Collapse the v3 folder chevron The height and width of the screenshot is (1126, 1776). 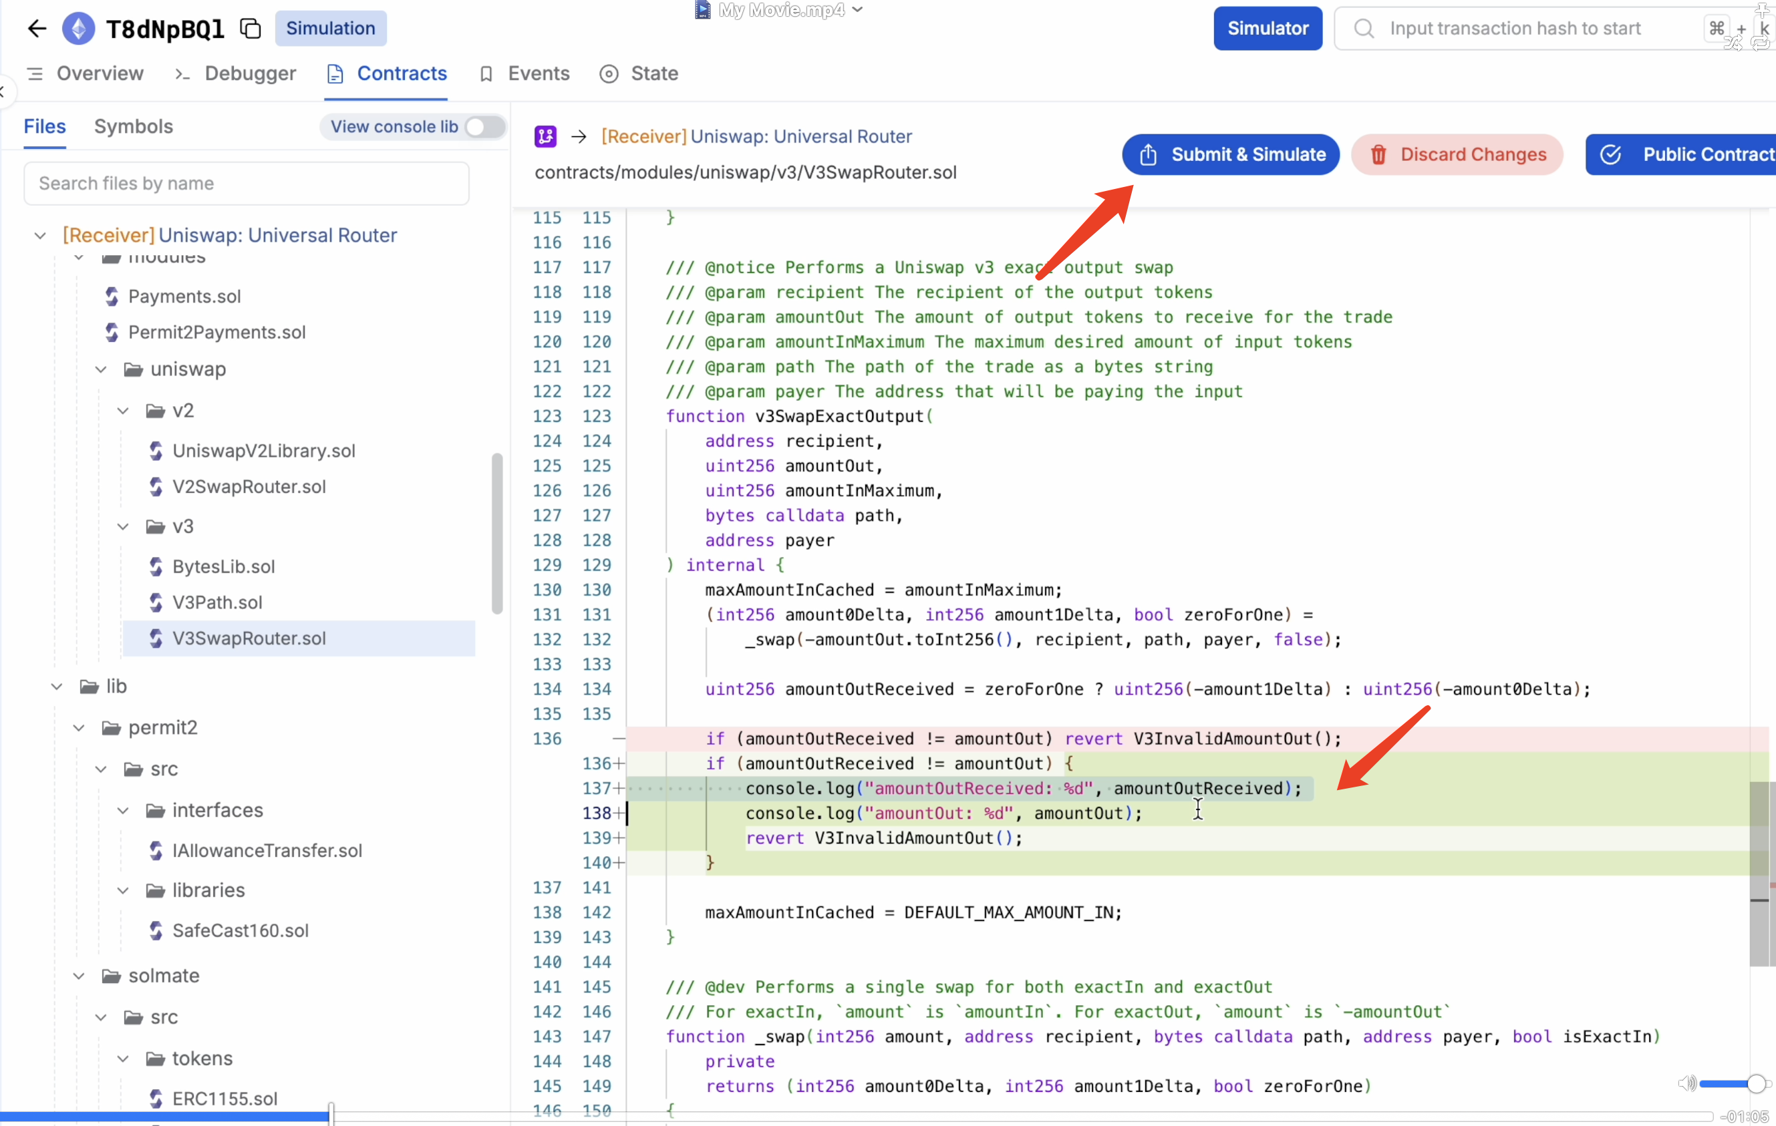click(x=123, y=526)
